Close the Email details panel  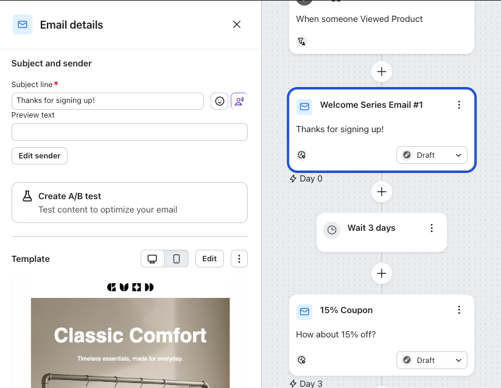(237, 24)
